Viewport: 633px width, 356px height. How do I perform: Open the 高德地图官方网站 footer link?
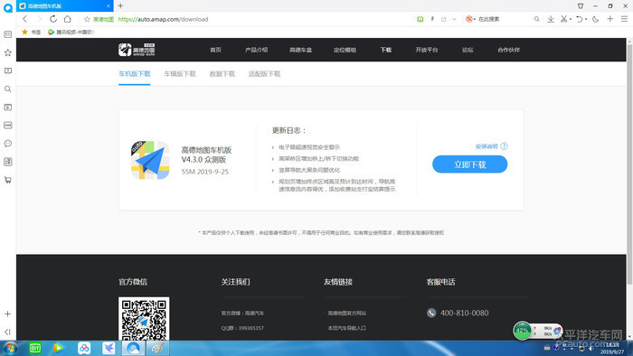point(346,313)
